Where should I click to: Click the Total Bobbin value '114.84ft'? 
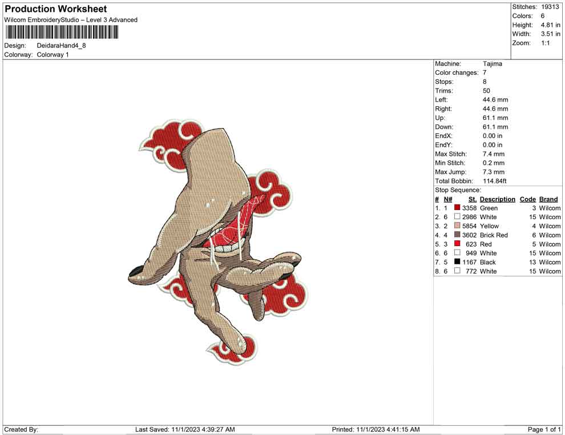click(495, 181)
